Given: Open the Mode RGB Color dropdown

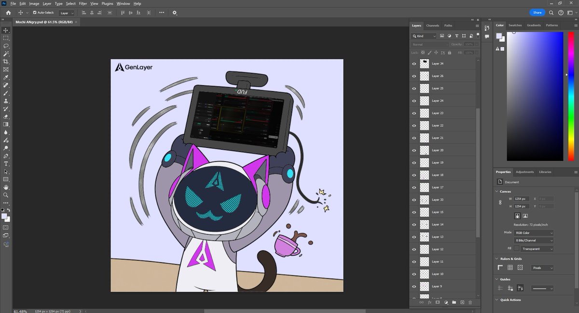Looking at the screenshot, I should point(534,233).
